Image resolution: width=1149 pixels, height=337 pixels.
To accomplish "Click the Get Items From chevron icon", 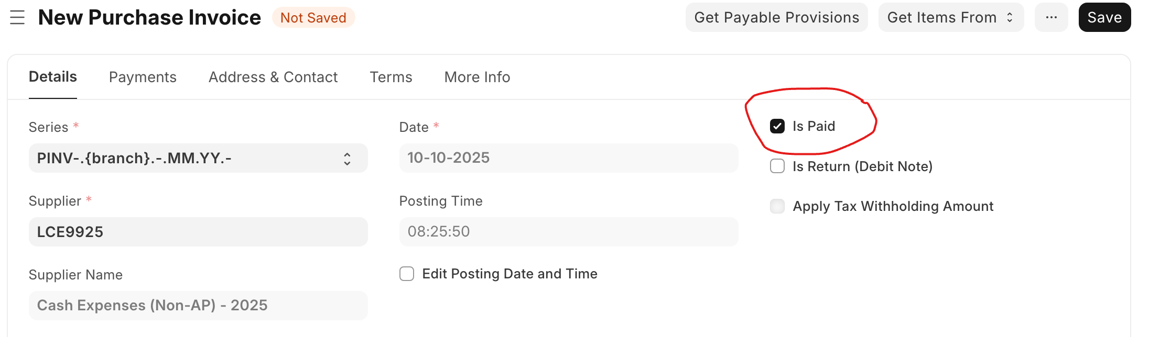I will pos(1010,18).
